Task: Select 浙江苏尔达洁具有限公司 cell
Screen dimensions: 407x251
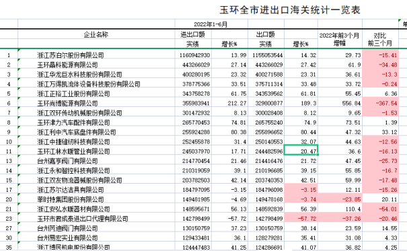Action: point(71,190)
